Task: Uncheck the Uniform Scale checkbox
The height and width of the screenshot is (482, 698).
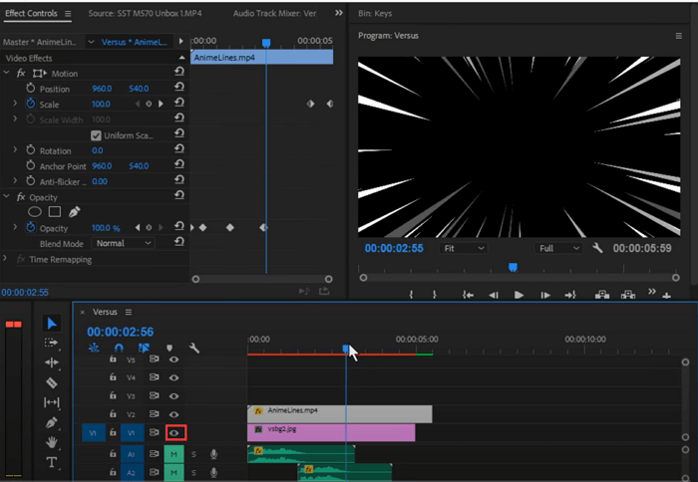Action: [96, 135]
